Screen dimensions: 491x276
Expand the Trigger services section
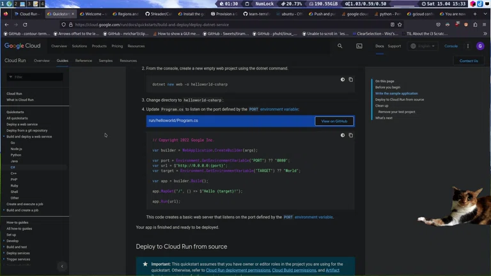pyautogui.click(x=4, y=259)
